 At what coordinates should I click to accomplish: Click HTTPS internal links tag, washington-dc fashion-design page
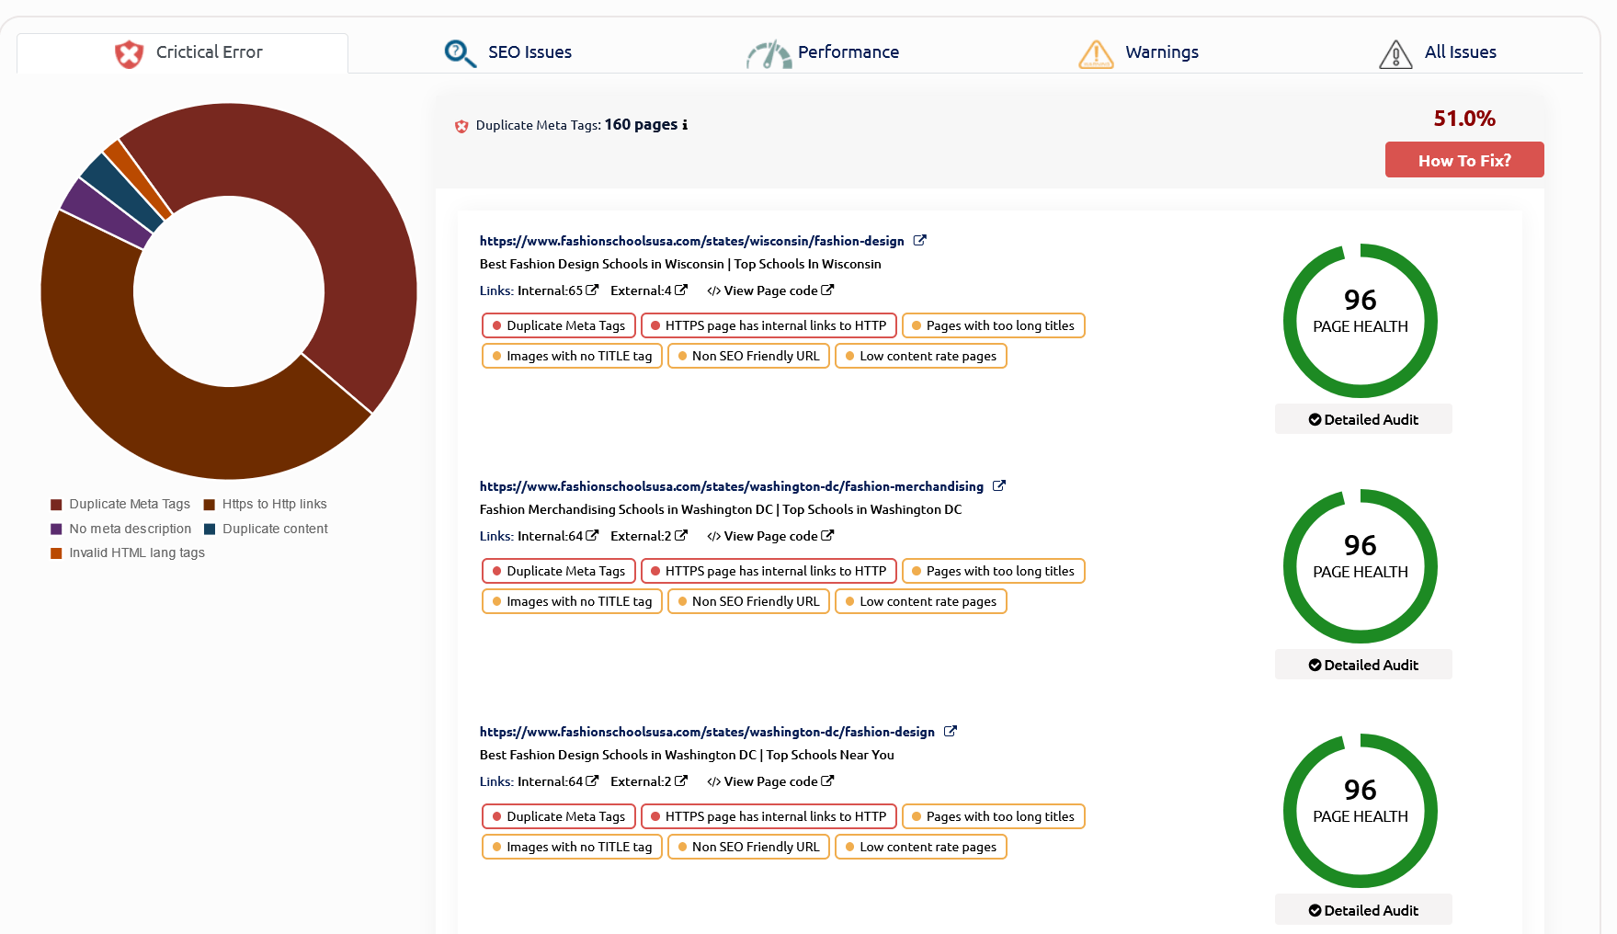(x=769, y=816)
